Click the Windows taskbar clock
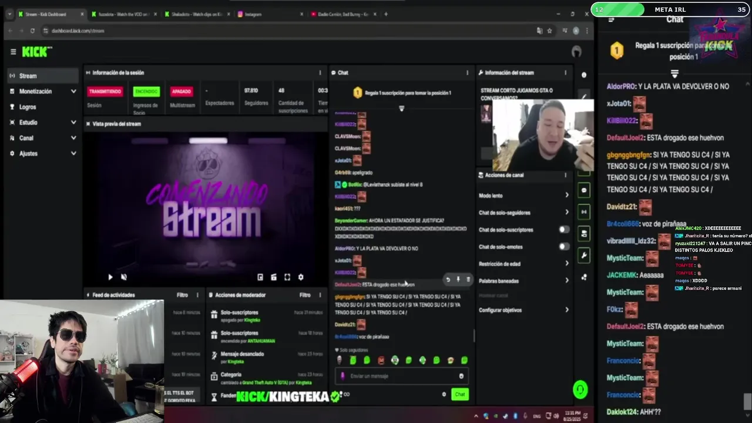Viewport: 752px width, 423px height. [572, 415]
